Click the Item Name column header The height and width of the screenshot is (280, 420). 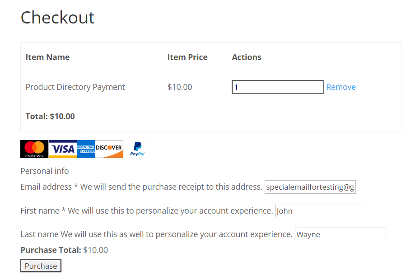click(x=48, y=57)
